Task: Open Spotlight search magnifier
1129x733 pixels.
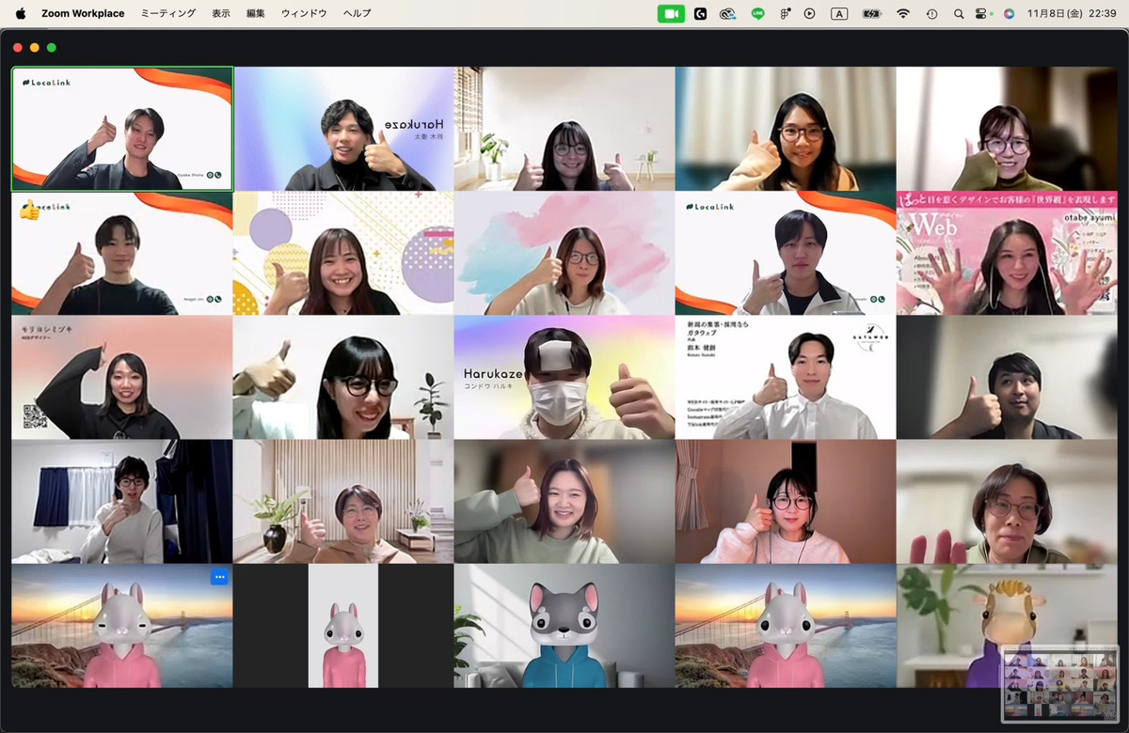Action: point(959,13)
